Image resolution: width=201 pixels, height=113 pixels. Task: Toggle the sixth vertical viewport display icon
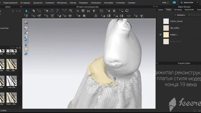pos(26,45)
